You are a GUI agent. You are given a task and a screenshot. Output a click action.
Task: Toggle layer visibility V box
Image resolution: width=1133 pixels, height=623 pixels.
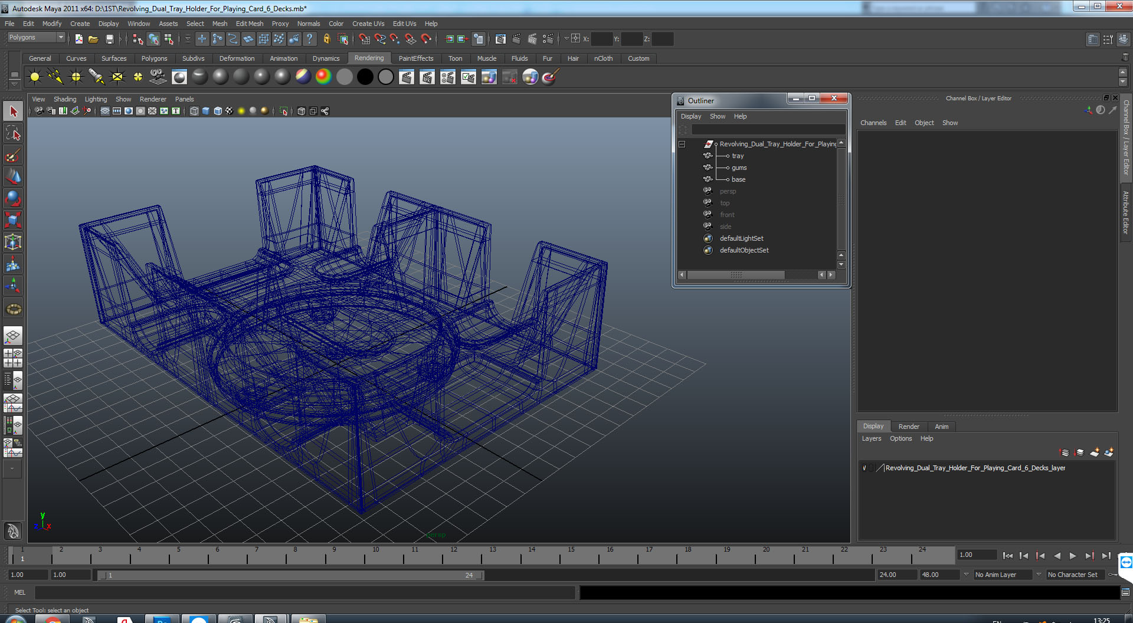point(865,468)
